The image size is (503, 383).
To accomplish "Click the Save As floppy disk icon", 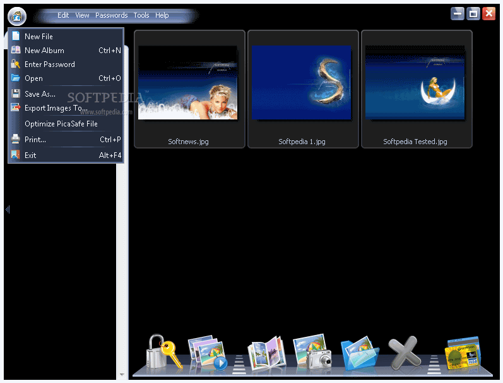I will tap(15, 94).
